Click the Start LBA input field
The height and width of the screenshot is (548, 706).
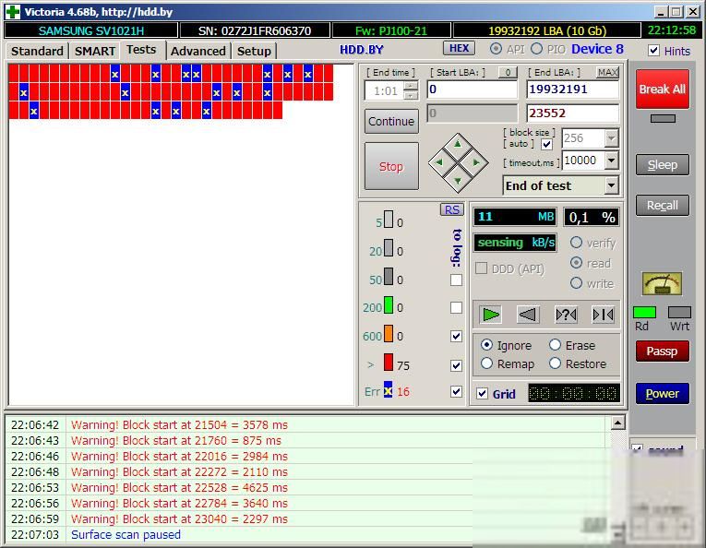click(473, 89)
